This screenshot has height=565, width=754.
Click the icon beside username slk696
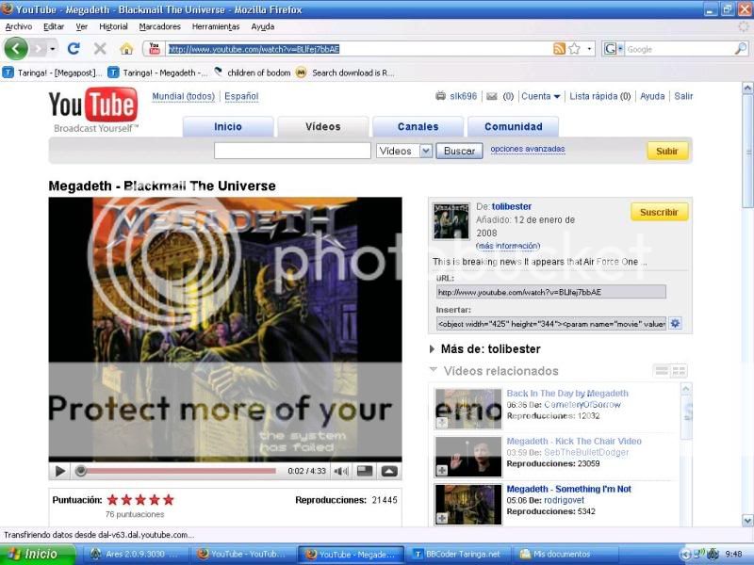coord(440,96)
